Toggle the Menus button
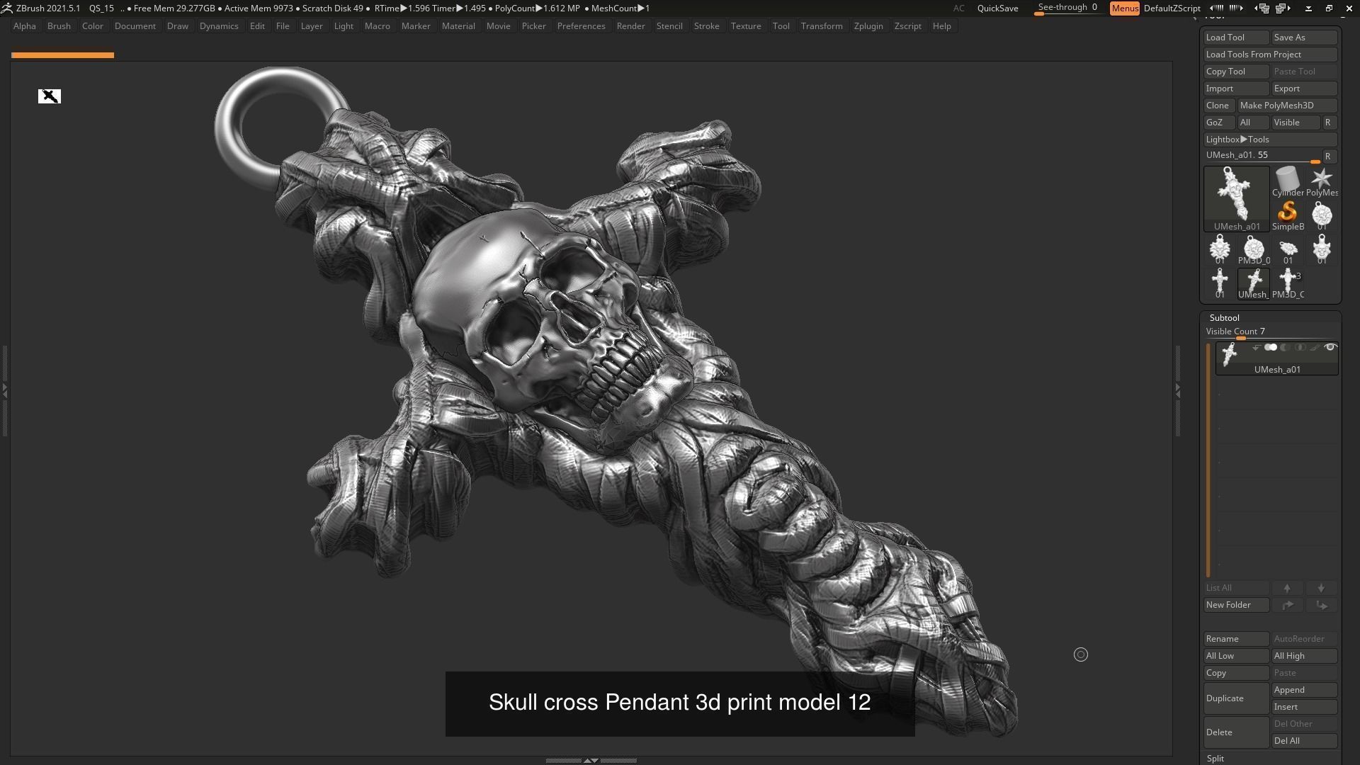The width and height of the screenshot is (1360, 765). [x=1124, y=8]
